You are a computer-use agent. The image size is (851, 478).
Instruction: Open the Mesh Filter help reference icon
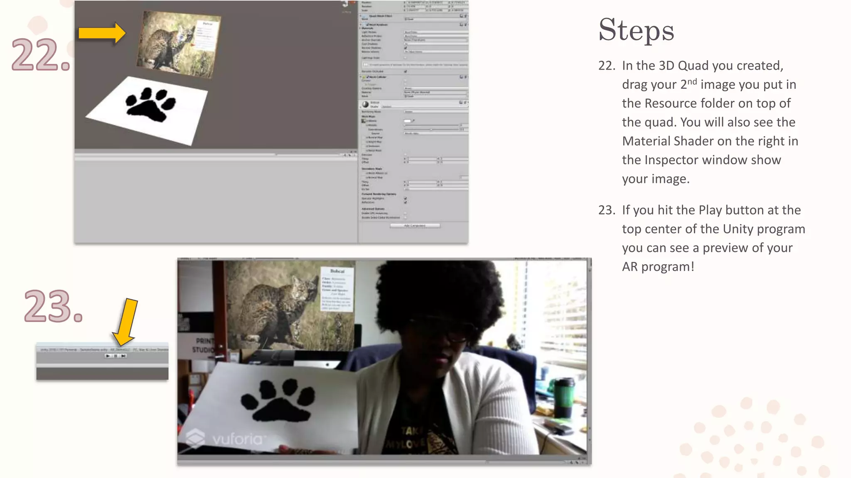[x=461, y=16]
